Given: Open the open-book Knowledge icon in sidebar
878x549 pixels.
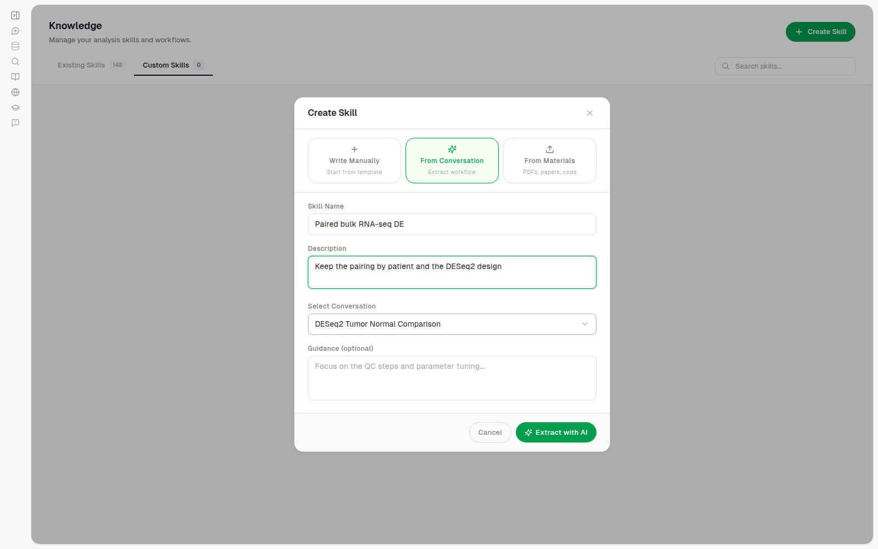Looking at the screenshot, I should [x=15, y=77].
